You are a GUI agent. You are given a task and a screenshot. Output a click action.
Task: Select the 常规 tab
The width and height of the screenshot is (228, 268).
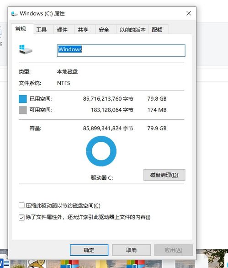[x=22, y=29]
